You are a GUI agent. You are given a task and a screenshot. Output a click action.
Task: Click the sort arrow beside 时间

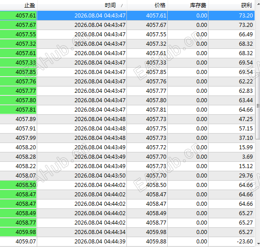coord(122,6)
